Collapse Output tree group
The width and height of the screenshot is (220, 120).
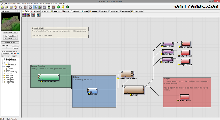pos(2,63)
